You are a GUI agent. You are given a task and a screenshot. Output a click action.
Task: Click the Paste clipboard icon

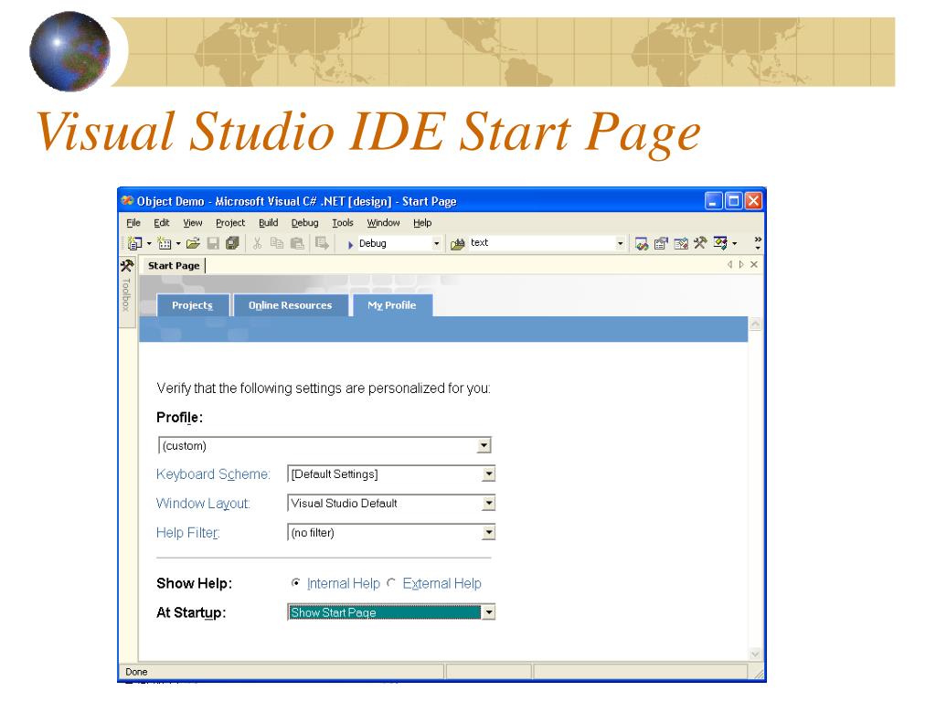click(297, 243)
